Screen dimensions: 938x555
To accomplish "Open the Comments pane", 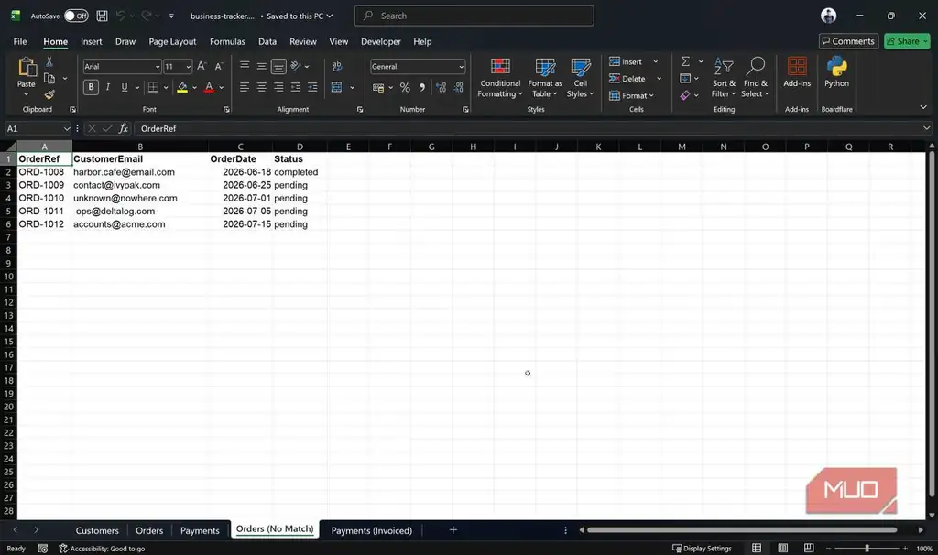I will pos(848,41).
